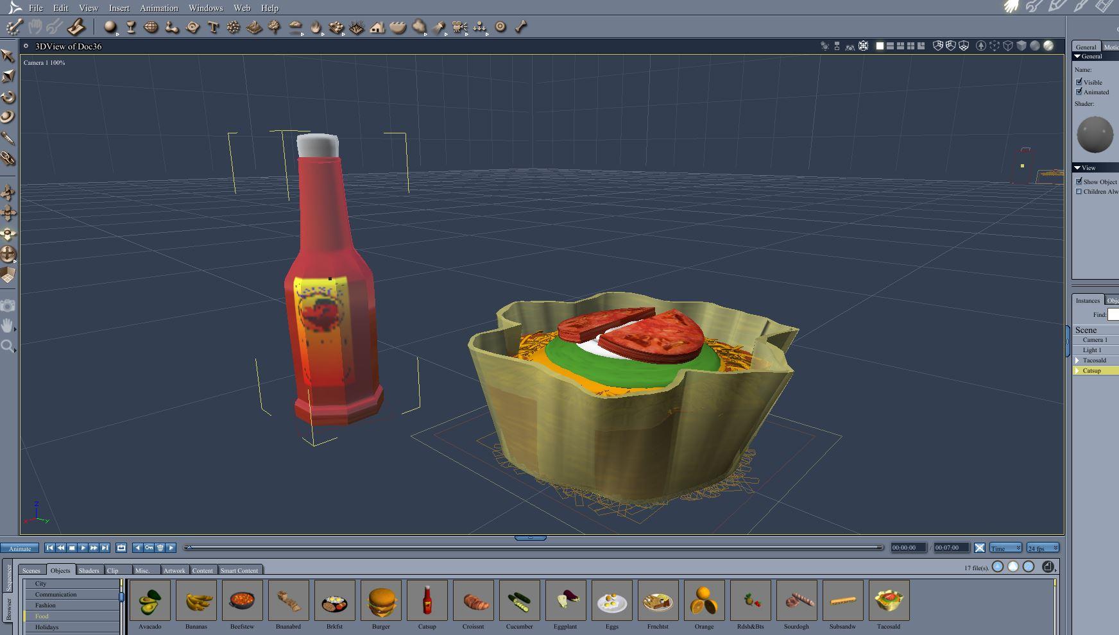Set display mode to textured sphere

1048,46
